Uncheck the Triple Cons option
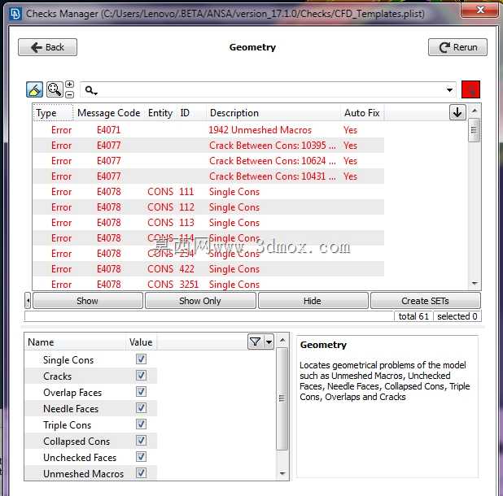 tap(141, 424)
